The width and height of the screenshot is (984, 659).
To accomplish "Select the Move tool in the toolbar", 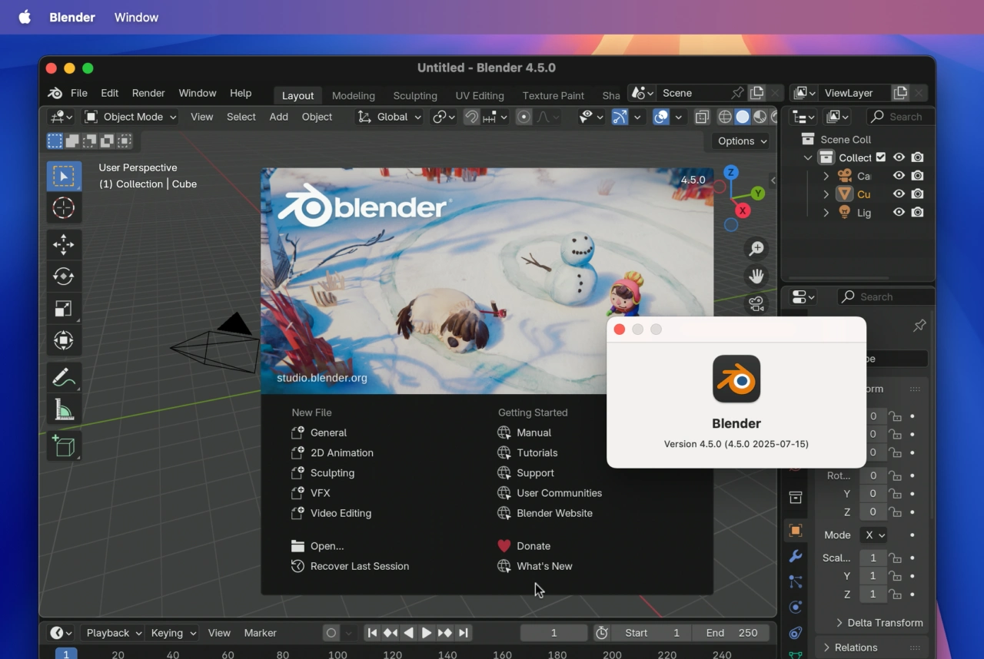I will 64,244.
